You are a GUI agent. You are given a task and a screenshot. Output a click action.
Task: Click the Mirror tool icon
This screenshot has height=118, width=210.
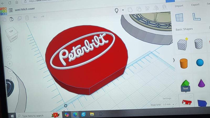pos(156,8)
